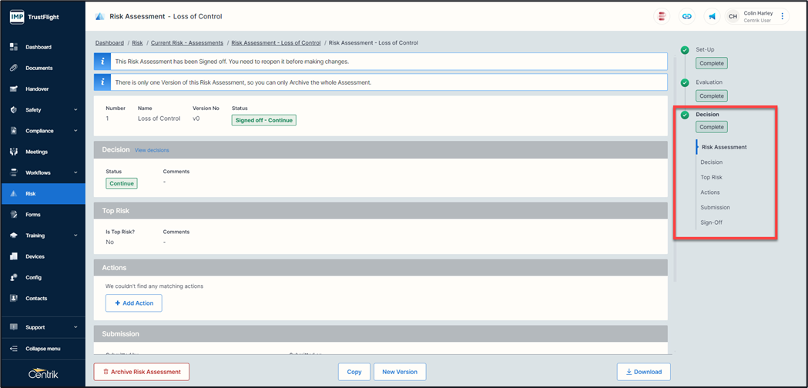Image resolution: width=808 pixels, height=388 pixels.
Task: Open the announcements megaphone icon
Action: [711, 16]
